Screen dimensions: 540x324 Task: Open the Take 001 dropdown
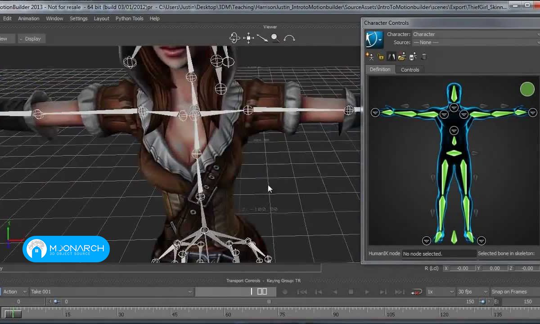point(112,292)
